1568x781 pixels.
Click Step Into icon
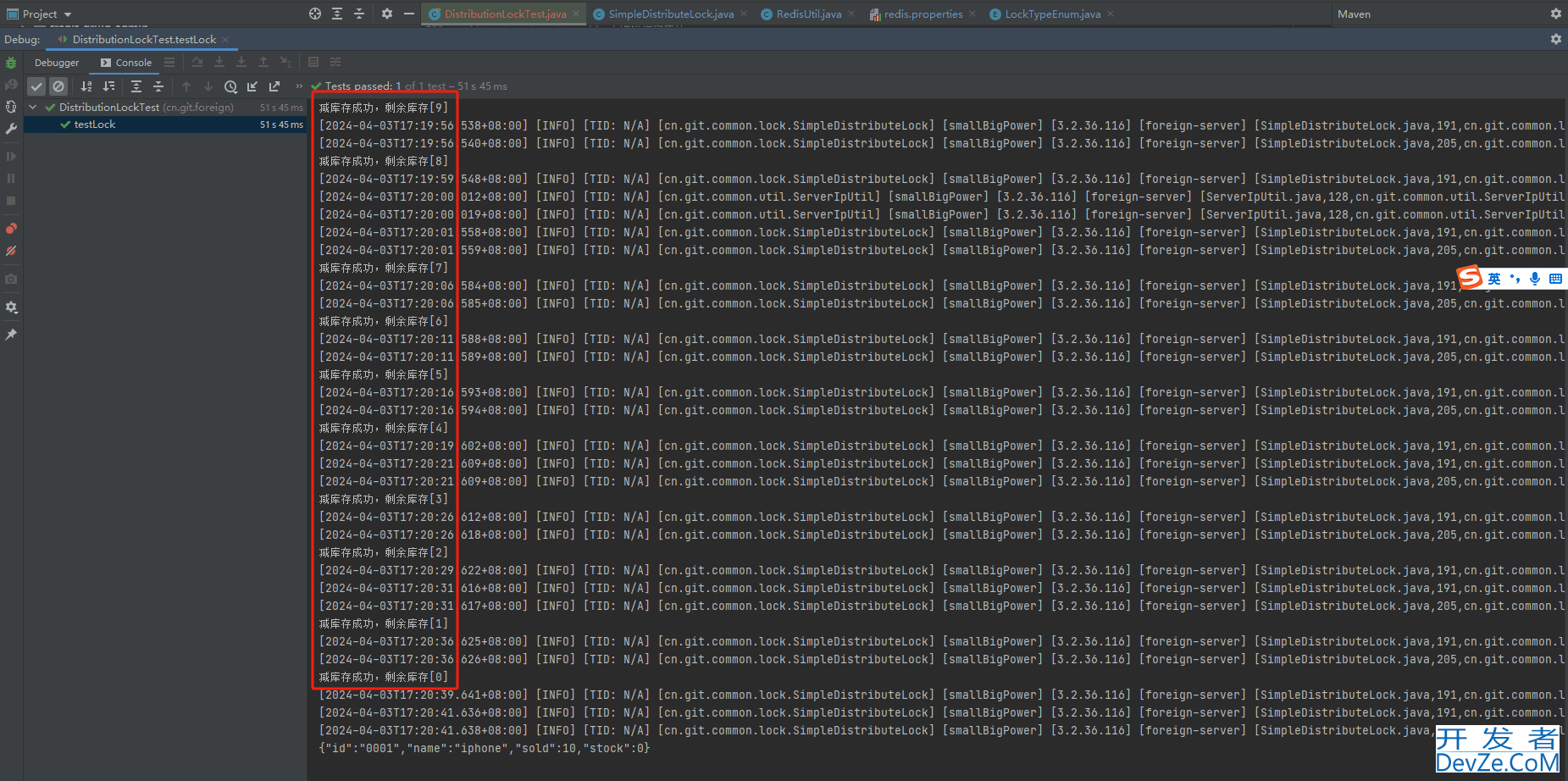(x=219, y=63)
